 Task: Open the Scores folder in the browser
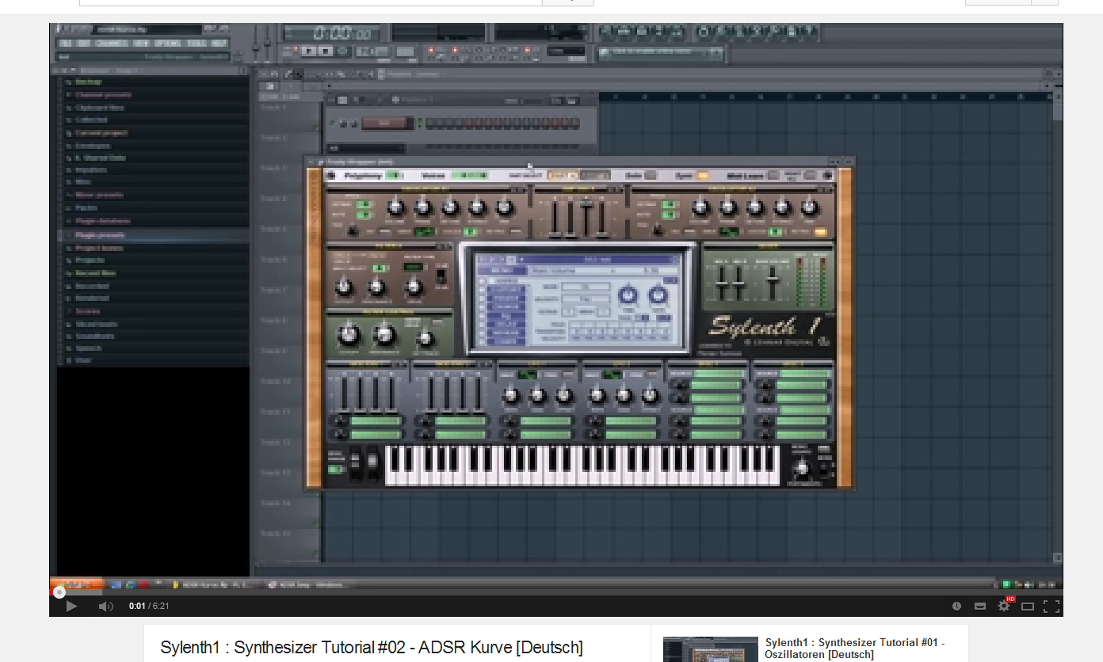pyautogui.click(x=87, y=311)
